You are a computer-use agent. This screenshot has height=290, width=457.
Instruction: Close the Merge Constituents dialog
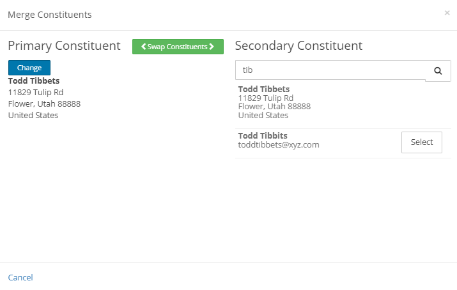pyautogui.click(x=447, y=13)
